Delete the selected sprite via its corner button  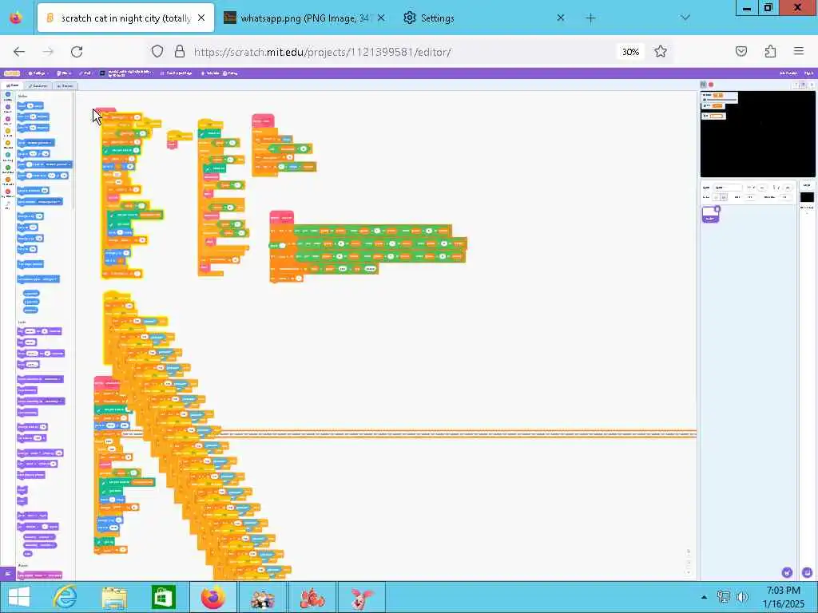(717, 209)
